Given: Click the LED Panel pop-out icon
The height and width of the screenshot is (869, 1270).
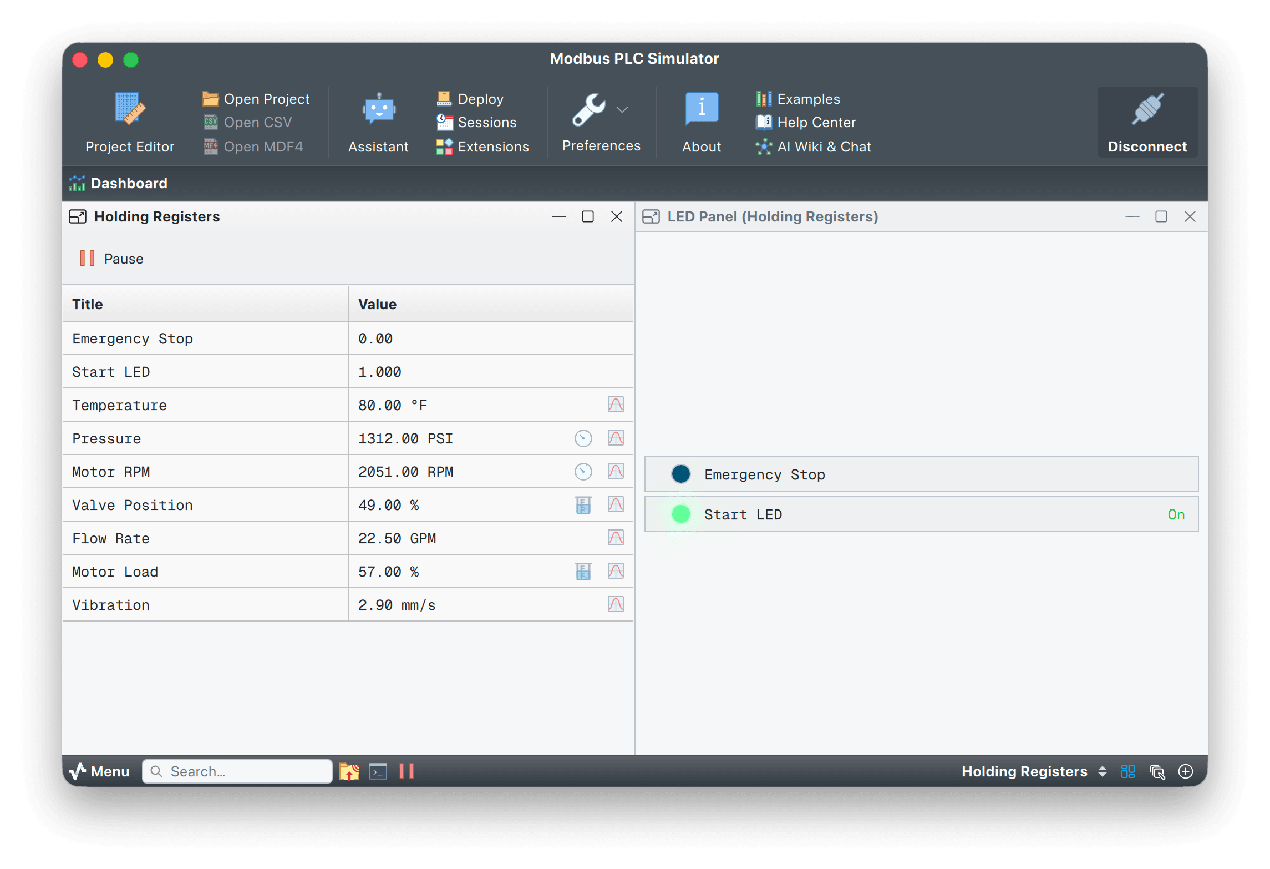Looking at the screenshot, I should click(x=651, y=216).
